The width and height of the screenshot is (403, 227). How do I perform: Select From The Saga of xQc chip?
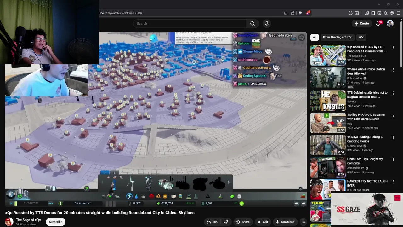pos(338,37)
